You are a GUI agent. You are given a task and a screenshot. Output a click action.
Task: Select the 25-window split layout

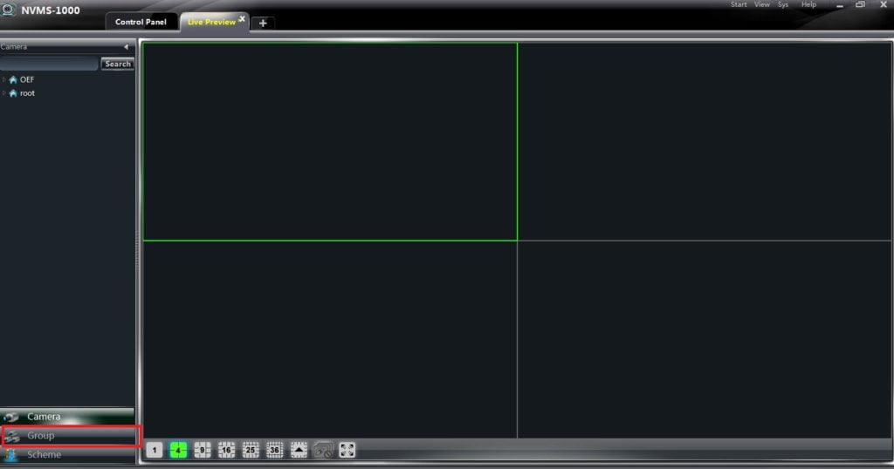point(251,450)
